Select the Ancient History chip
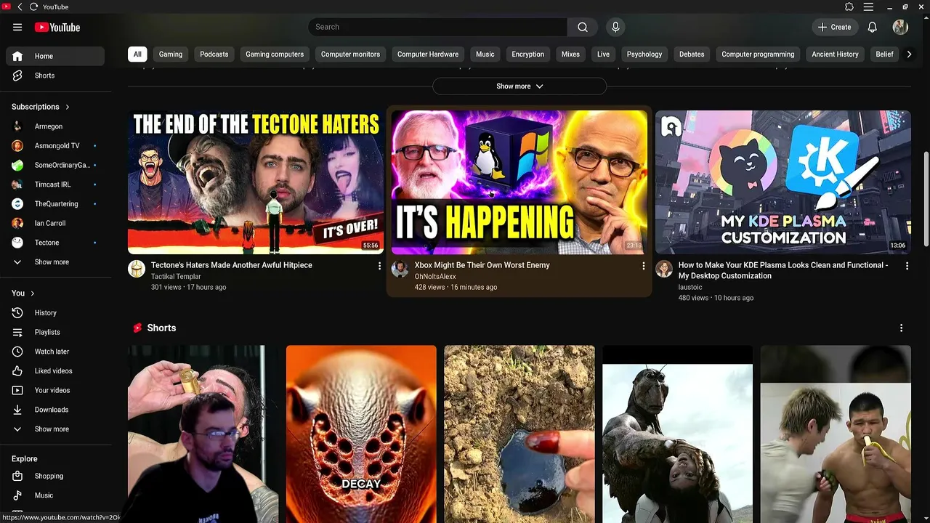This screenshot has width=930, height=523. click(835, 54)
